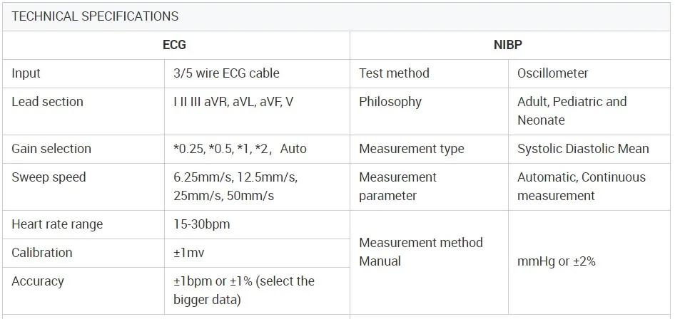Select the Gain selection label
This screenshot has height=319, width=675.
(51, 149)
